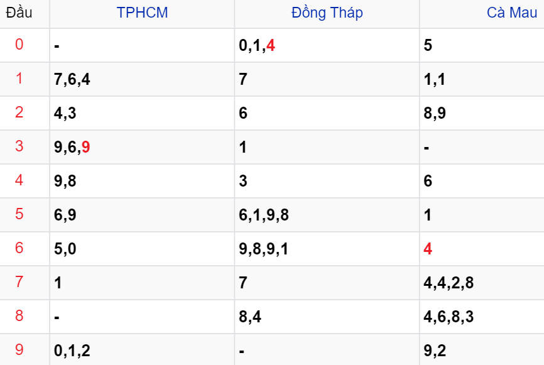Select red row number 5 in Đầu column
The width and height of the screenshot is (544, 365).
(19, 214)
